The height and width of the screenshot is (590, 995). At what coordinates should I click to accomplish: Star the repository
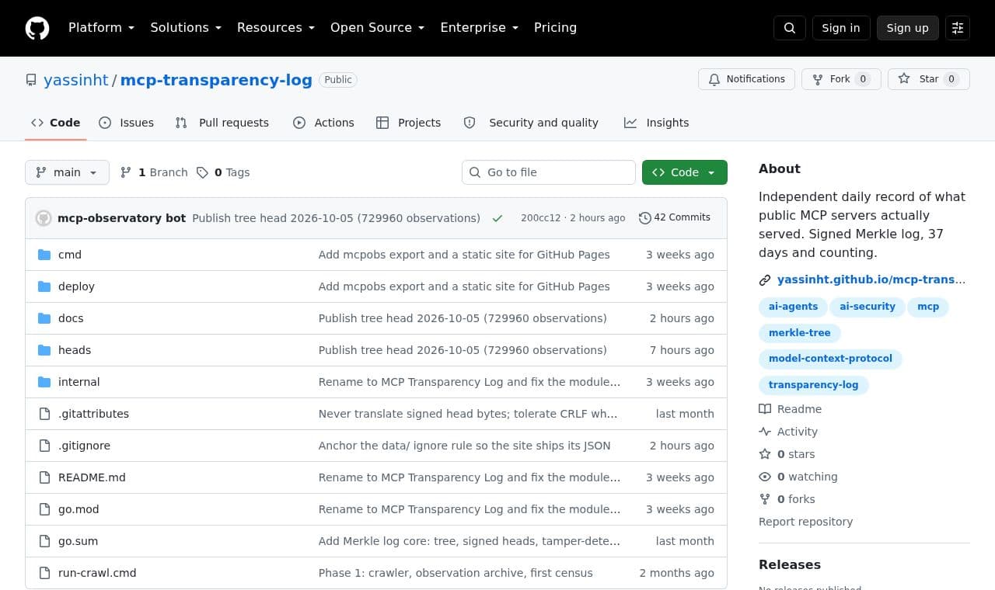[x=928, y=79]
